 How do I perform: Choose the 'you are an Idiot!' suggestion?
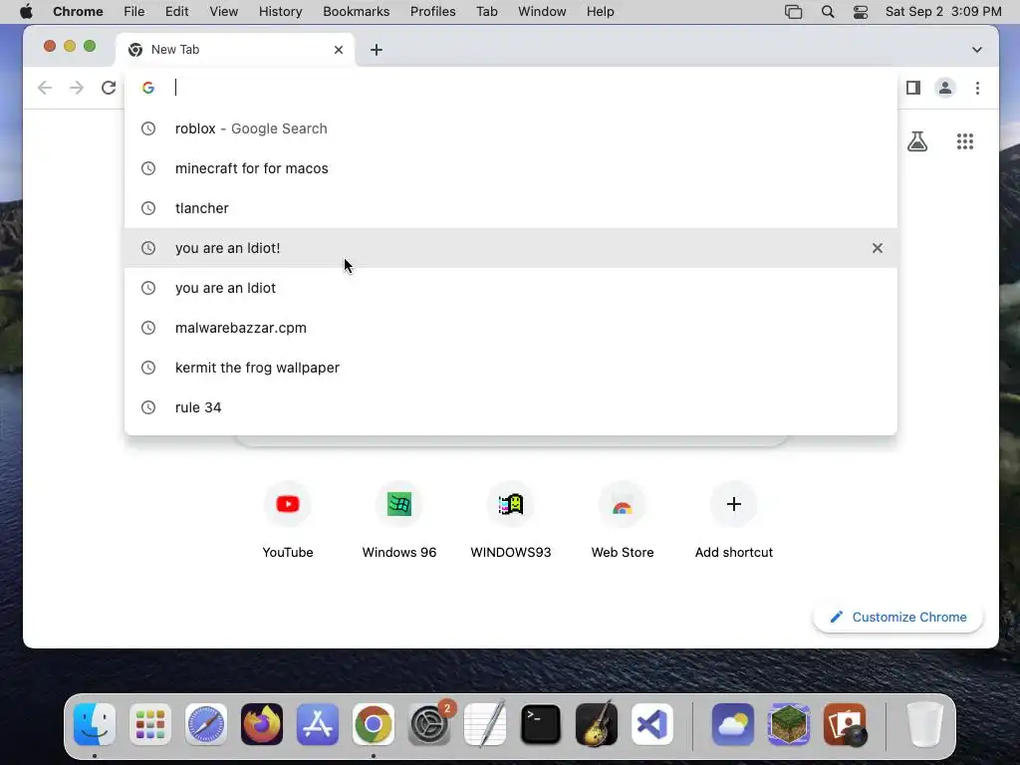(x=511, y=248)
